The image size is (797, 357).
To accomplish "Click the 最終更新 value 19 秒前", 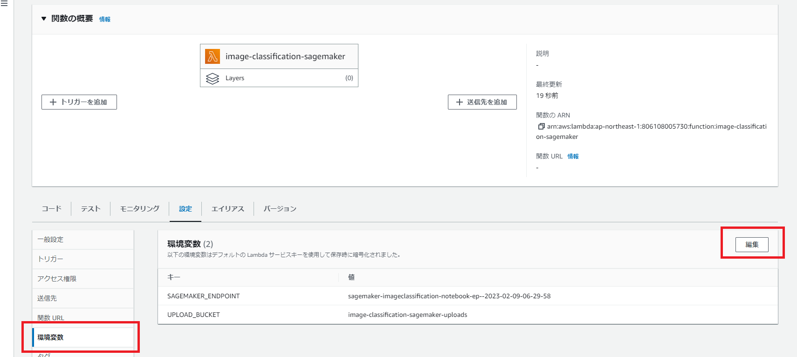I will pos(547,96).
